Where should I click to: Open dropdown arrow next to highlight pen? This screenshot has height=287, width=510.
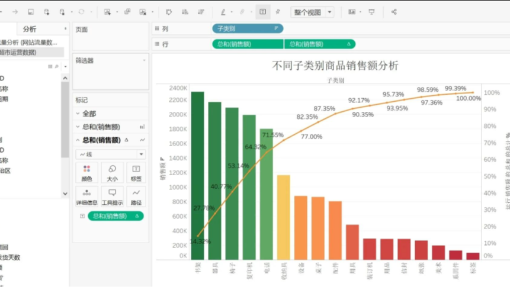coord(232,12)
